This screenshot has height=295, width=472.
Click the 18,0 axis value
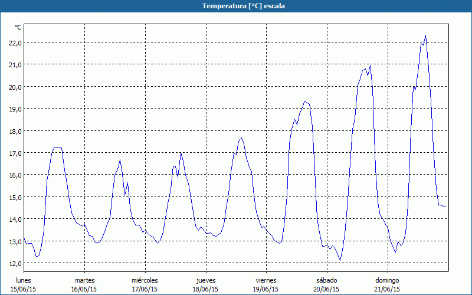[x=15, y=132]
